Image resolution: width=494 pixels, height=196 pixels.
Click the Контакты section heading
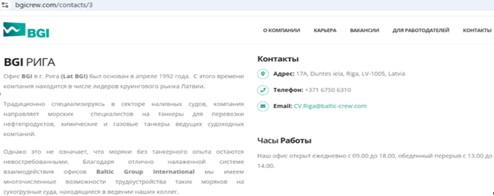pos(278,59)
